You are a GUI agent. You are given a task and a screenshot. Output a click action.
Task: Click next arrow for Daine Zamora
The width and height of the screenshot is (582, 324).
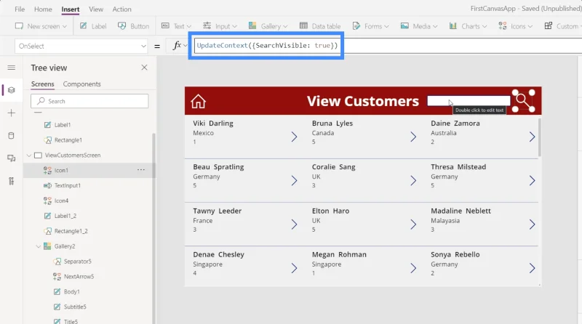pos(532,137)
